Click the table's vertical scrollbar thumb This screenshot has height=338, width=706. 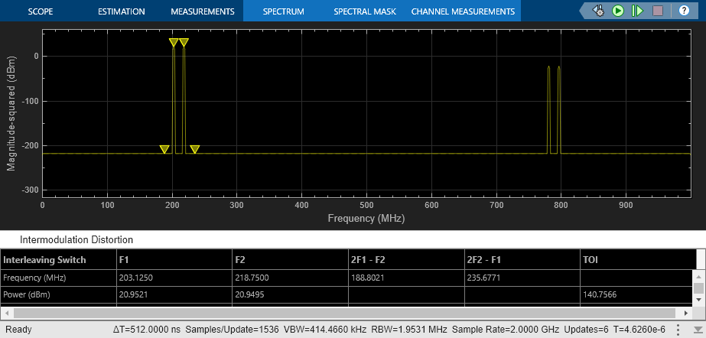(x=698, y=288)
